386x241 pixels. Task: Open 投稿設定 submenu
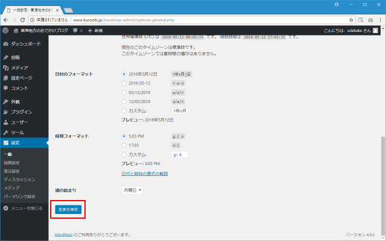(11, 163)
